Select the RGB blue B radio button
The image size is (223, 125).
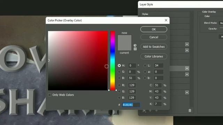coord(119,98)
